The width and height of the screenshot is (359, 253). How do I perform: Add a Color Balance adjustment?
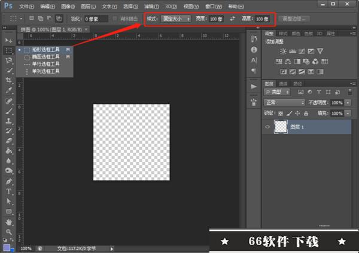pos(288,62)
